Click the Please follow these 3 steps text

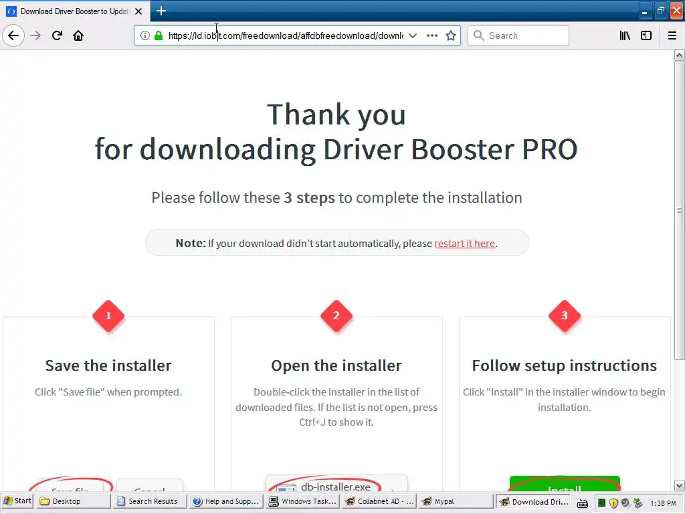[336, 197]
